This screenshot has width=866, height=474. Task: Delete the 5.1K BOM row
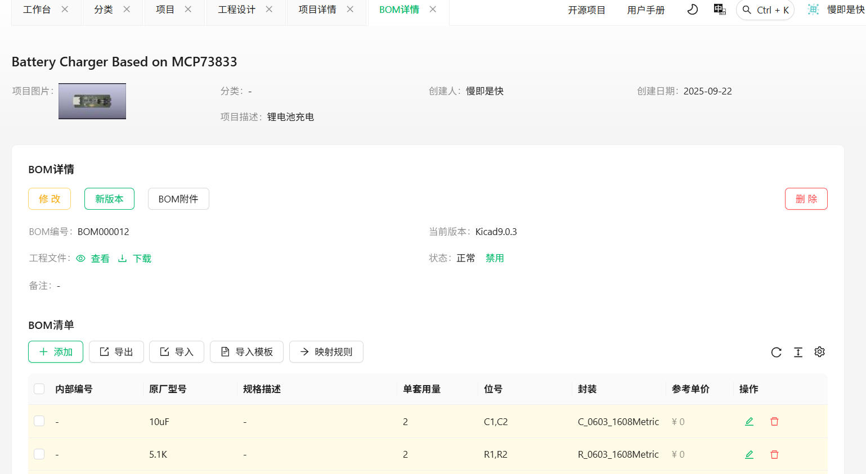[x=774, y=454]
